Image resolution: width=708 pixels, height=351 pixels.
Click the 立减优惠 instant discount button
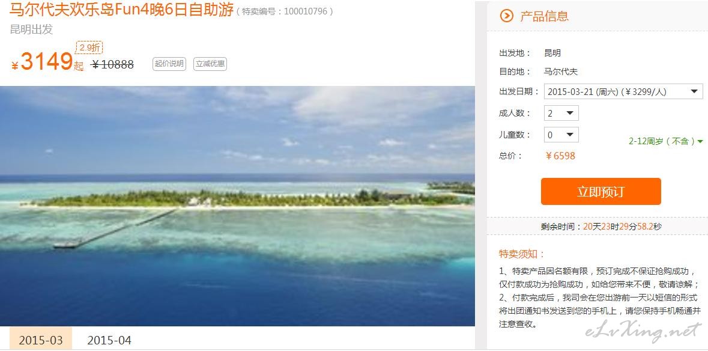pos(210,64)
